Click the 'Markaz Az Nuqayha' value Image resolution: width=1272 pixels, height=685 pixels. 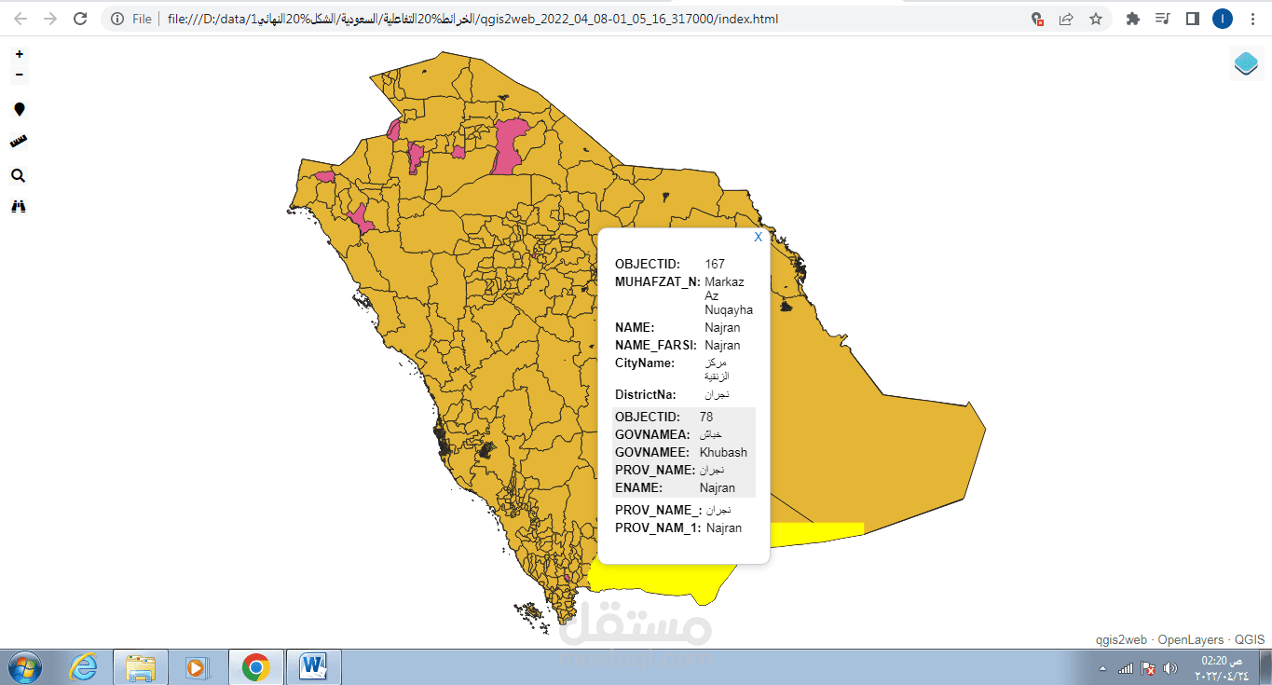click(x=729, y=295)
